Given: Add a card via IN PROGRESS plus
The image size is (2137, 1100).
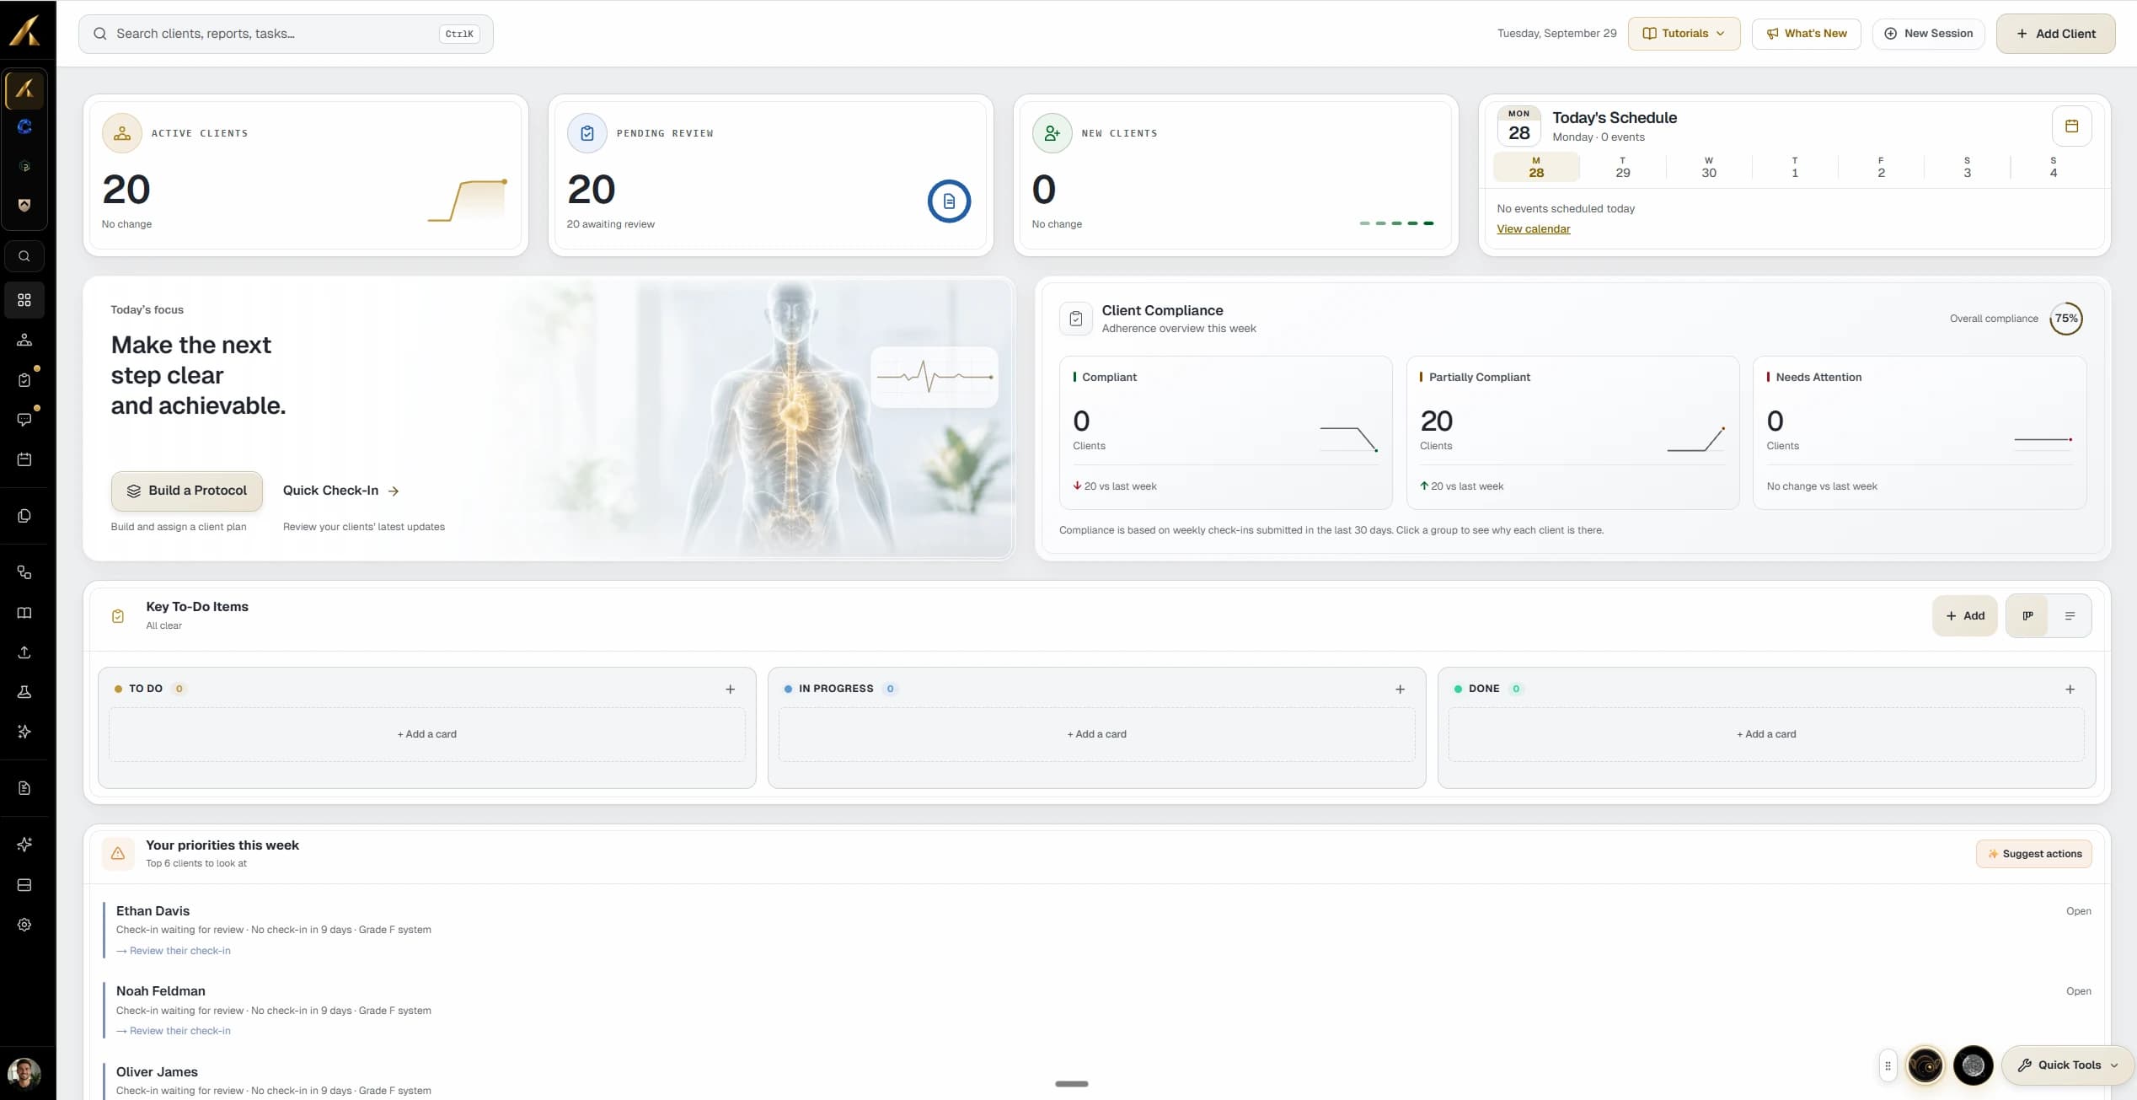Looking at the screenshot, I should [x=1400, y=690].
